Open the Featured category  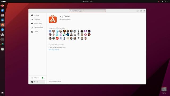tap(37, 19)
